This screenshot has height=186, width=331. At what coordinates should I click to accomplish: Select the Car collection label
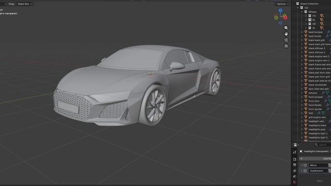(x=306, y=8)
